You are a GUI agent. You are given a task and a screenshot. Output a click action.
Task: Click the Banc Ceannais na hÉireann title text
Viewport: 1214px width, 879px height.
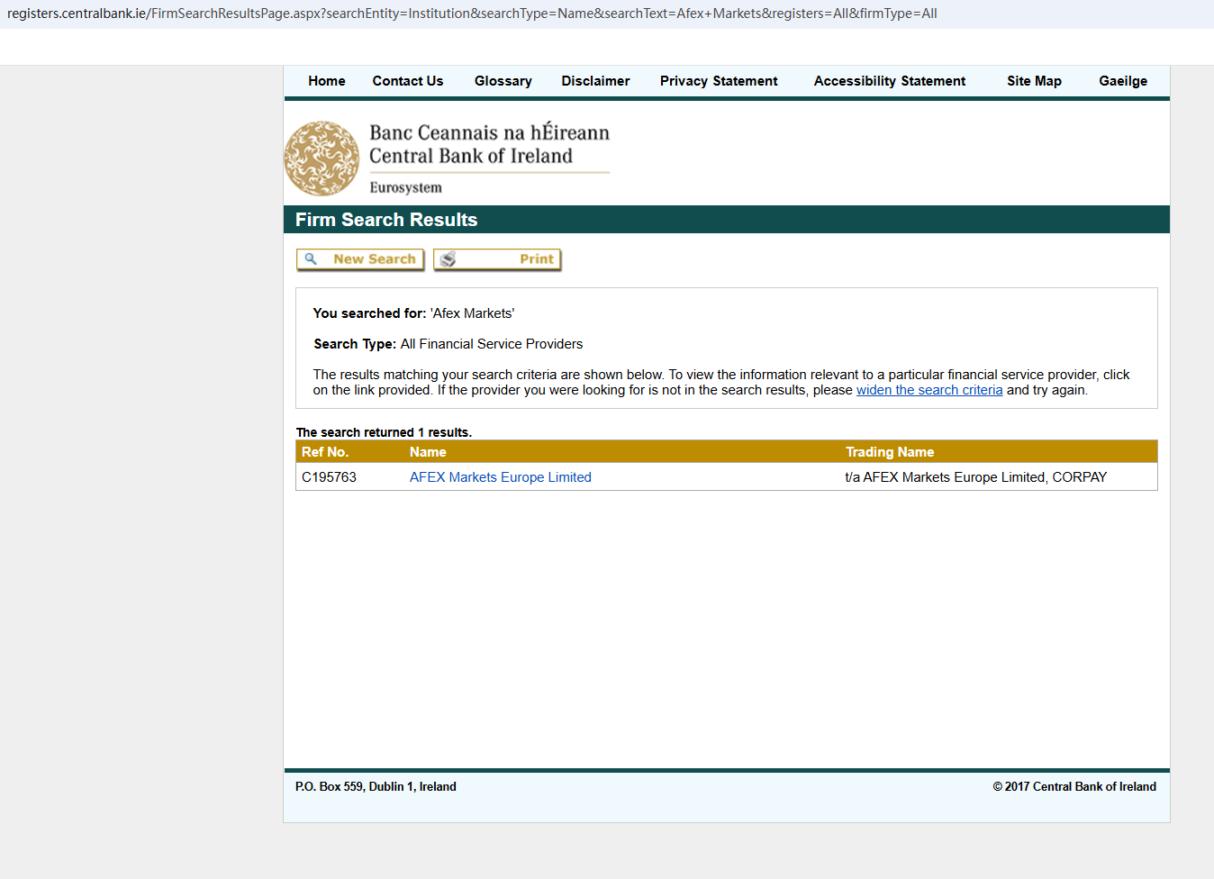[489, 133]
